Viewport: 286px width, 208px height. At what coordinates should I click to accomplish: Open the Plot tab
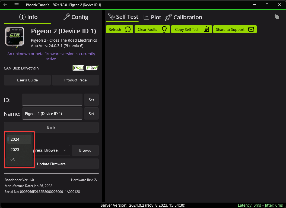coord(152,17)
